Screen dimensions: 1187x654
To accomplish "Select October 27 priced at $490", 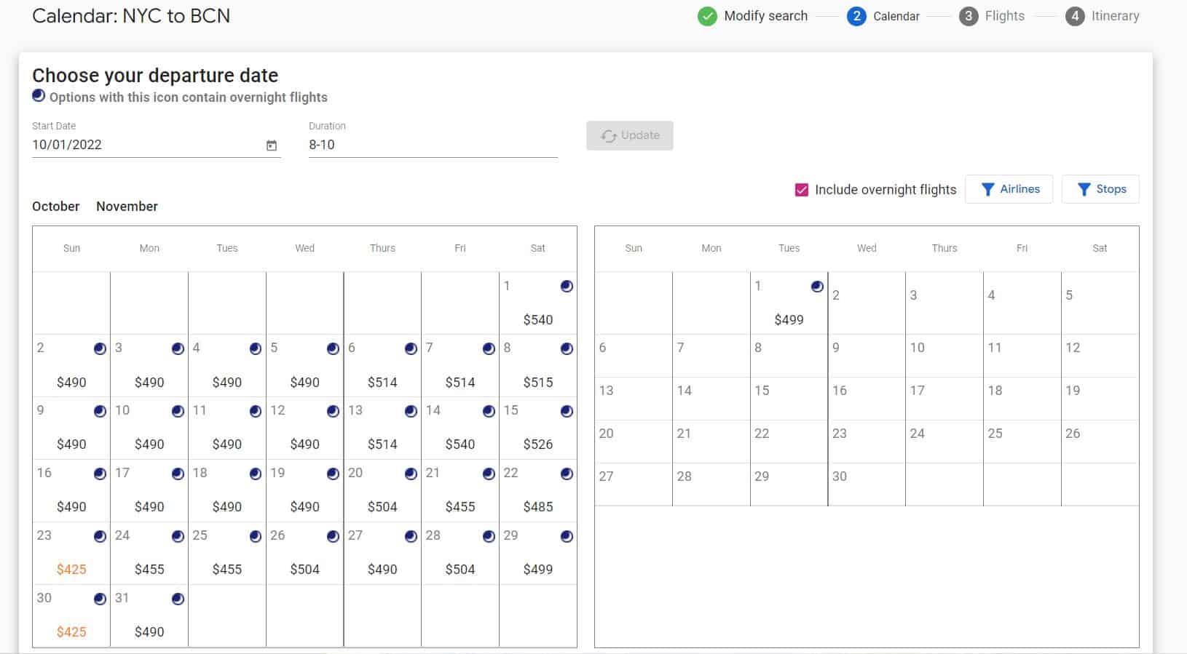I will tap(382, 554).
